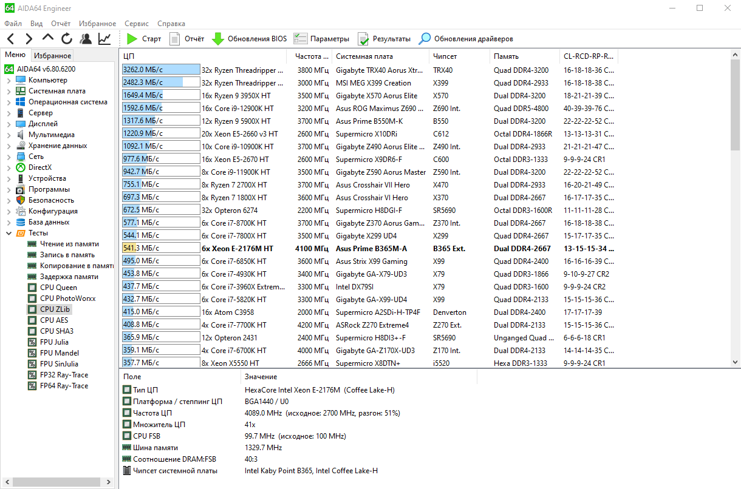Click the forward navigation arrow
This screenshot has width=741, height=489.
point(29,39)
